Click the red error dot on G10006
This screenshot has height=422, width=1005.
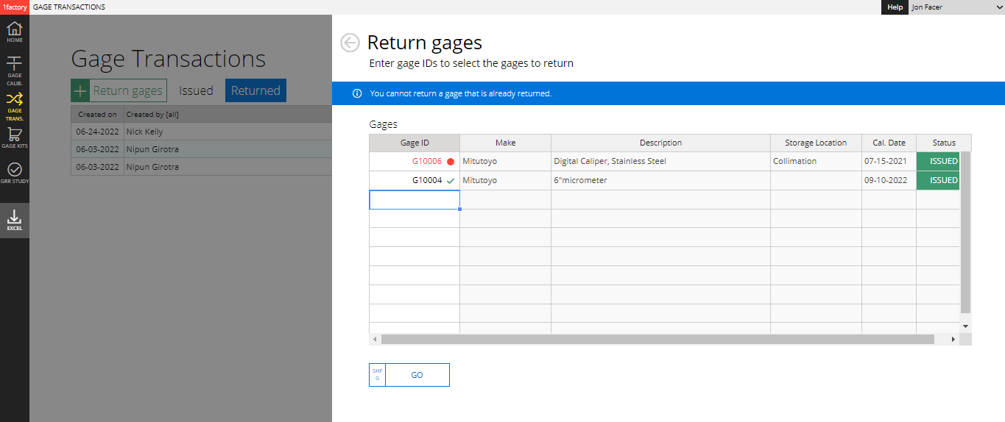(451, 162)
